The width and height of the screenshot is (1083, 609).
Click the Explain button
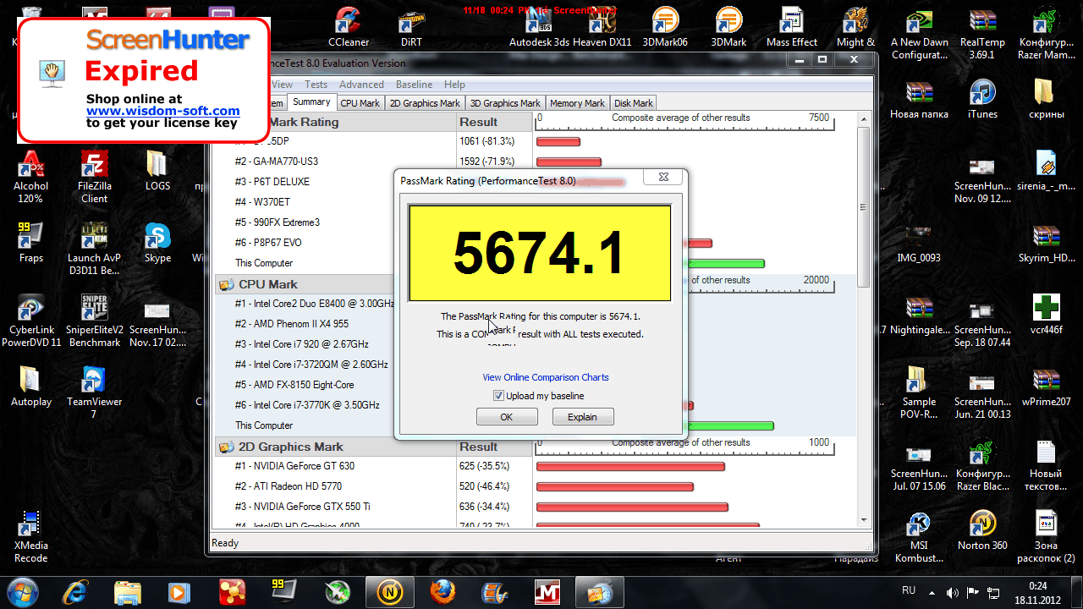tap(582, 417)
